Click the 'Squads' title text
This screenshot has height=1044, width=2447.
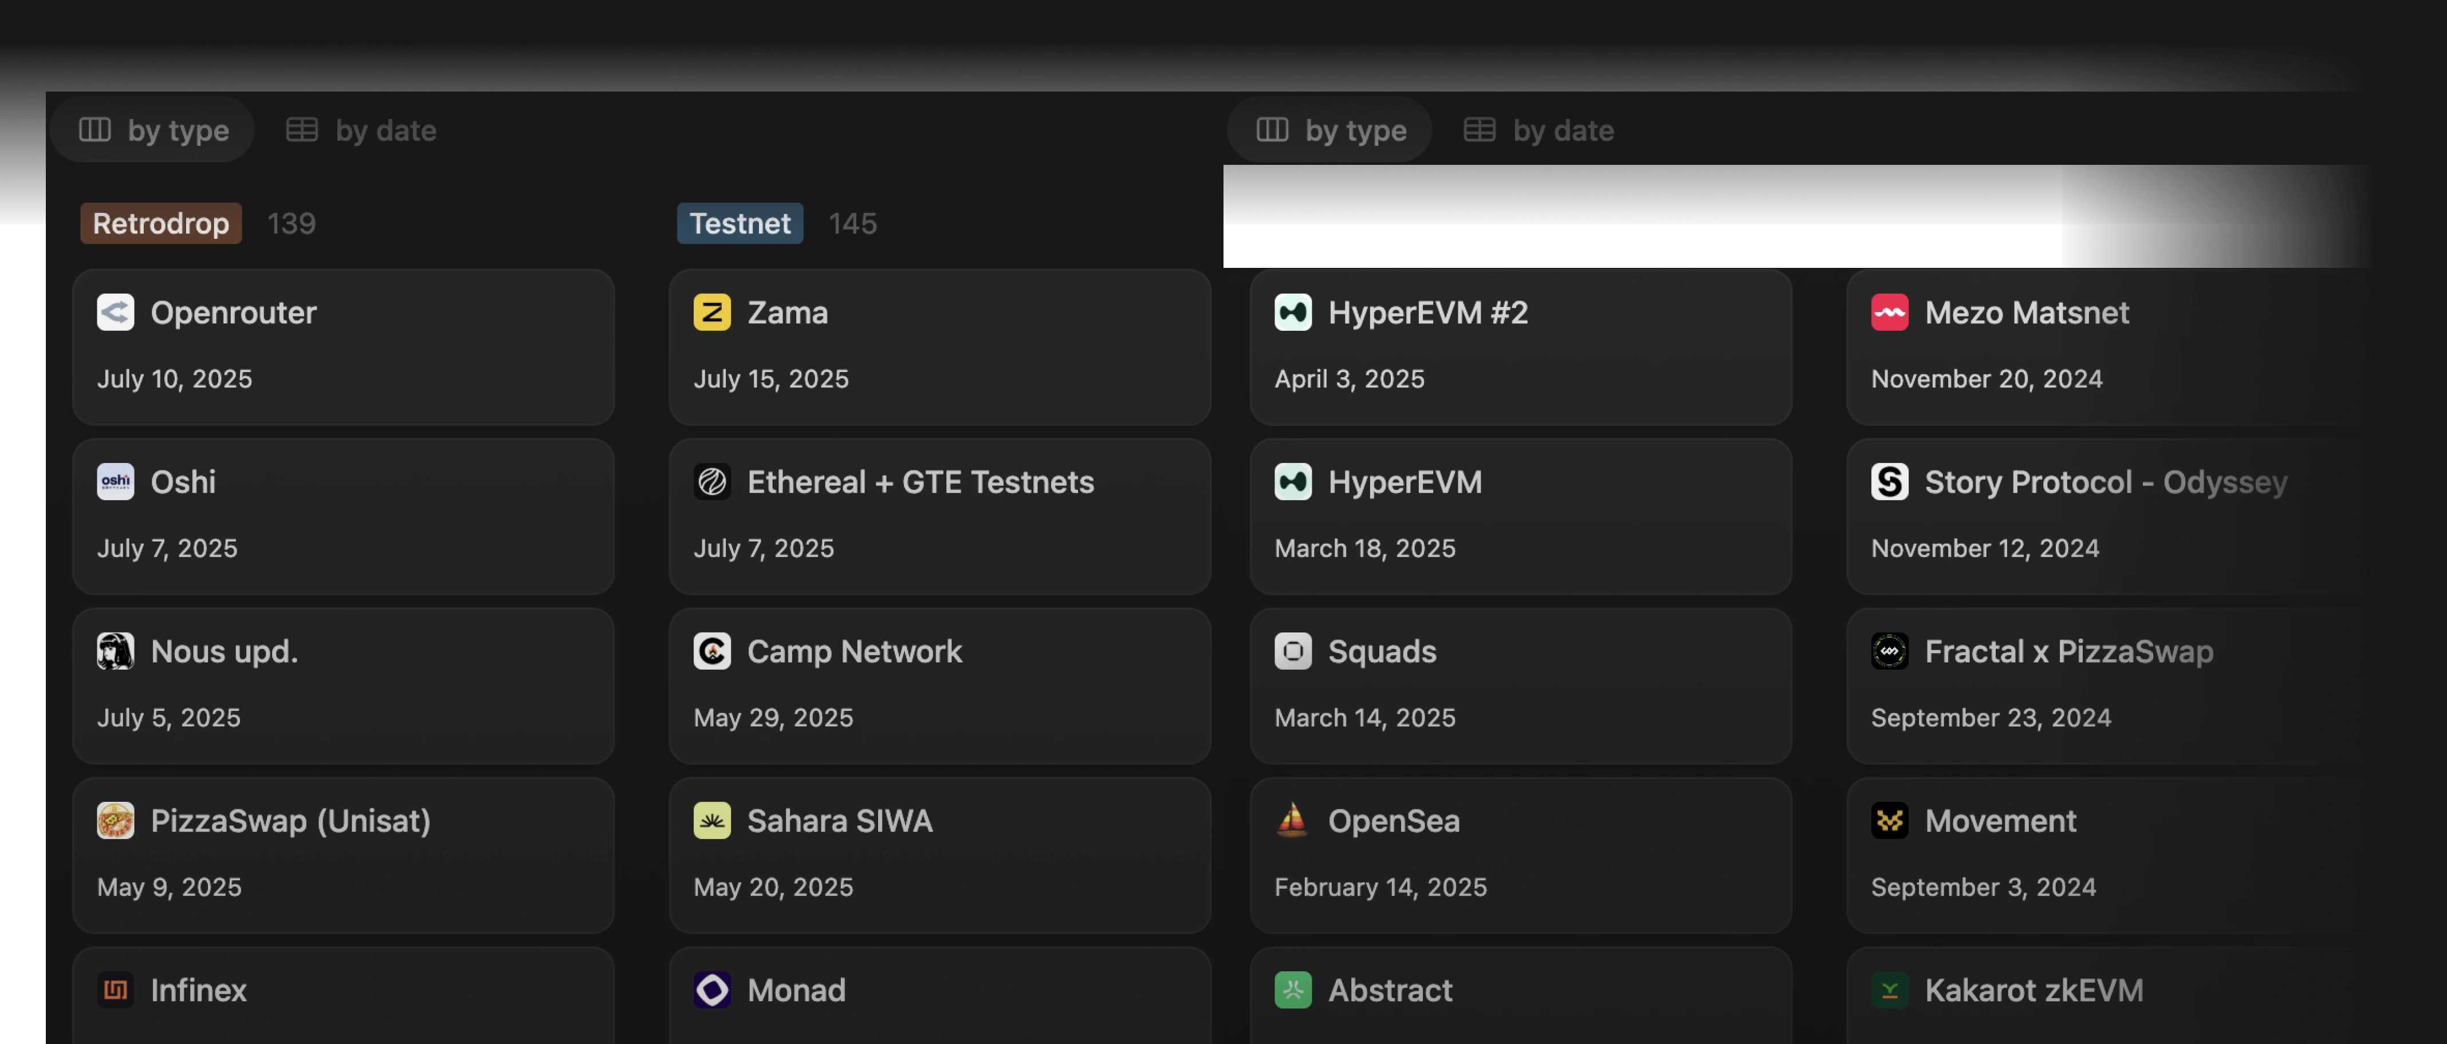click(1382, 651)
